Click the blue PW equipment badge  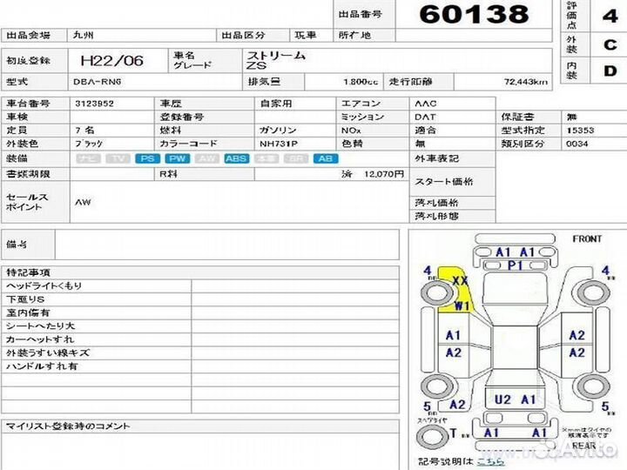pyautogui.click(x=177, y=158)
